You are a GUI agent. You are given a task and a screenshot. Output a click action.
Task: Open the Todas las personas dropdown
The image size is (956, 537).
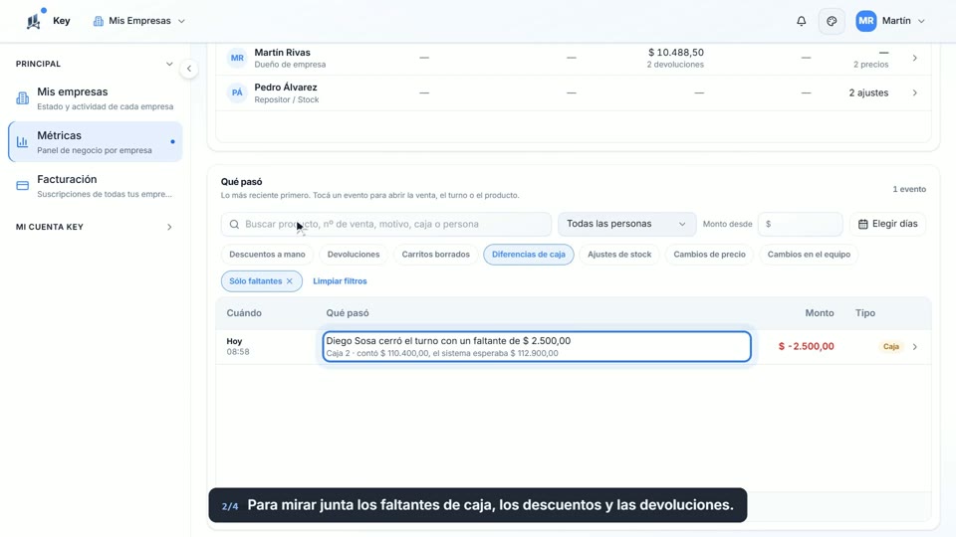[x=626, y=224]
